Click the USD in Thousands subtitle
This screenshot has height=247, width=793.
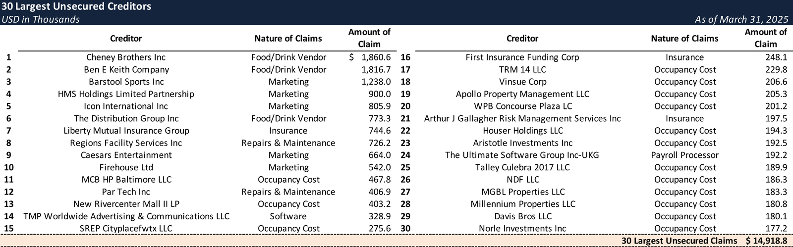pyautogui.click(x=40, y=19)
